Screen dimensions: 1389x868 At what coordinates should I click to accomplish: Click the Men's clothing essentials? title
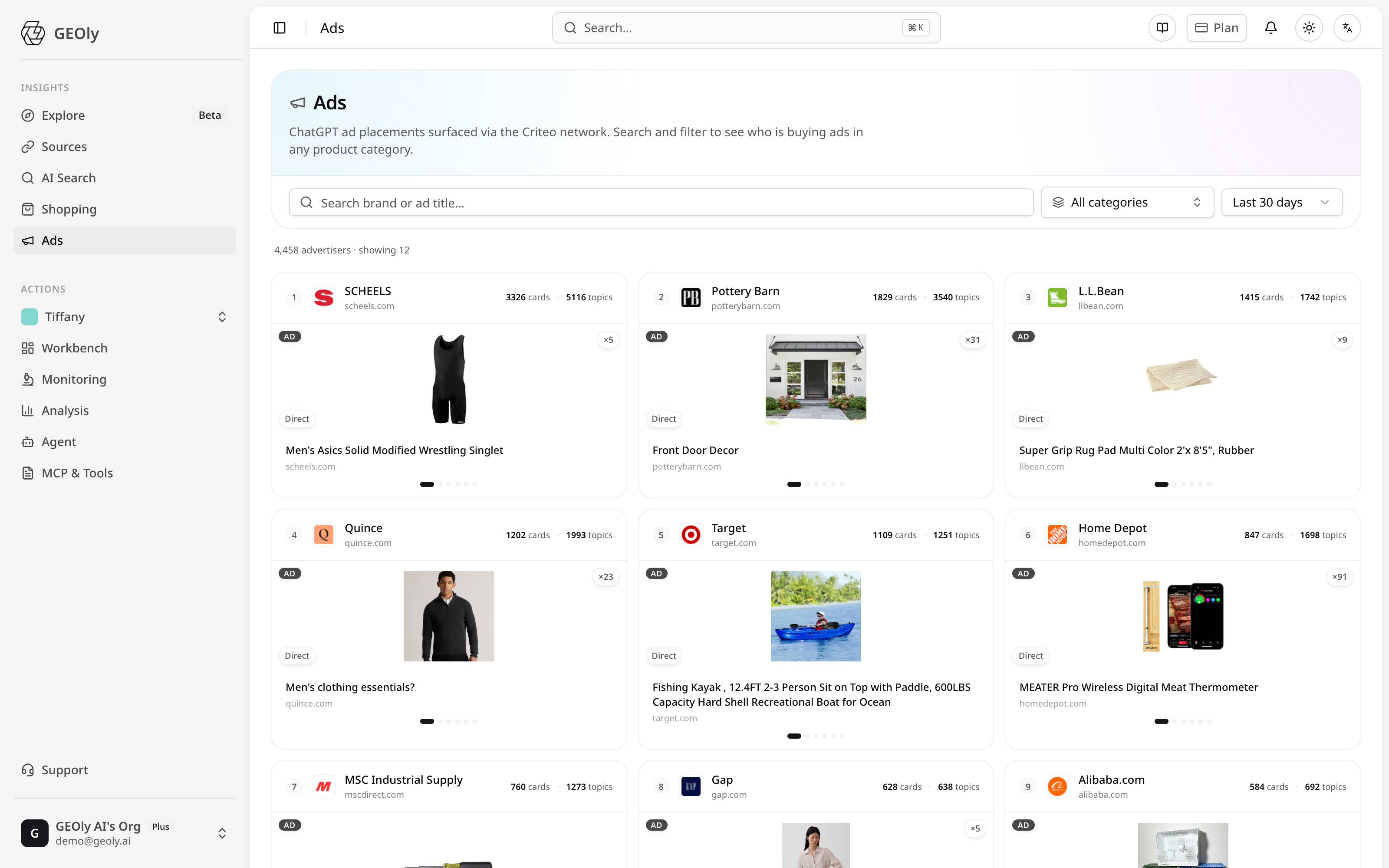pyautogui.click(x=350, y=687)
